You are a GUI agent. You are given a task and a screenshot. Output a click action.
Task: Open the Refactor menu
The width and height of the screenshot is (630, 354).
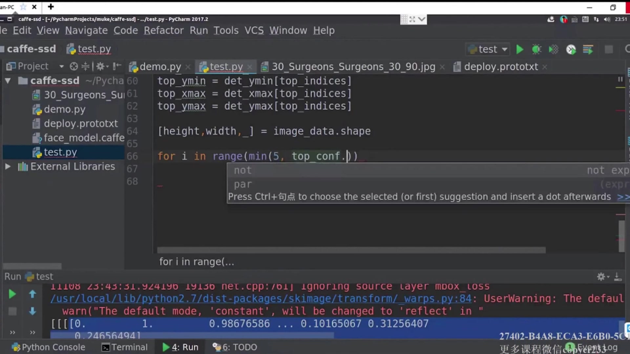coord(164,30)
